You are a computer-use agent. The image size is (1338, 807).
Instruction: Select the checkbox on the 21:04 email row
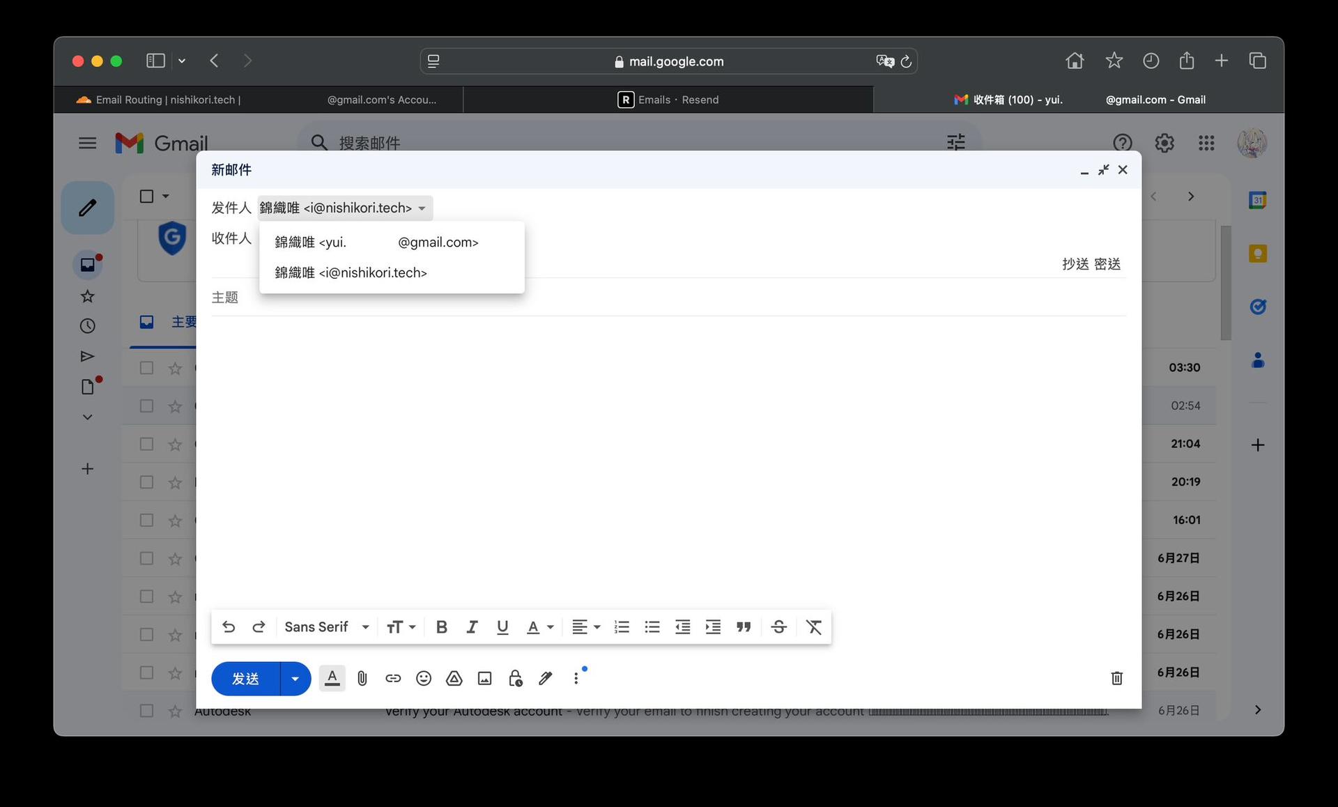point(146,444)
